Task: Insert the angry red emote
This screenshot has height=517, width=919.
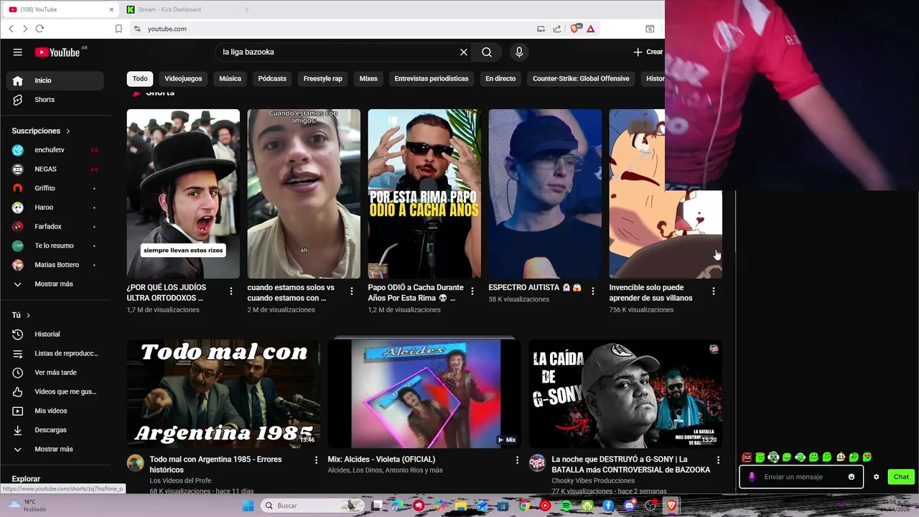Action: [x=747, y=457]
